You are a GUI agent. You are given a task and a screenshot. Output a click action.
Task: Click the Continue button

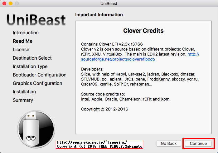tap(198, 143)
